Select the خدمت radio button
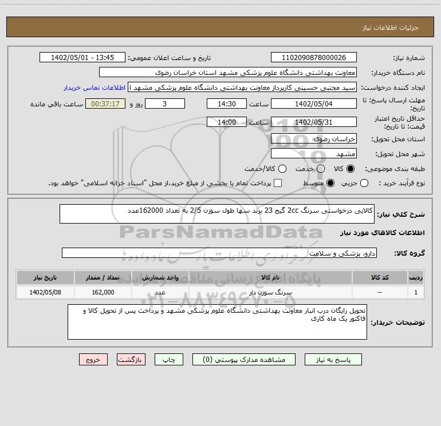 point(321,169)
